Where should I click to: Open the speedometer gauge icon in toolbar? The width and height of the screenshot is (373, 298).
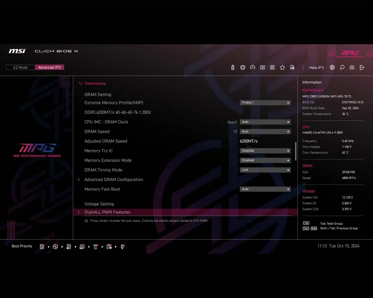pyautogui.click(x=253, y=68)
